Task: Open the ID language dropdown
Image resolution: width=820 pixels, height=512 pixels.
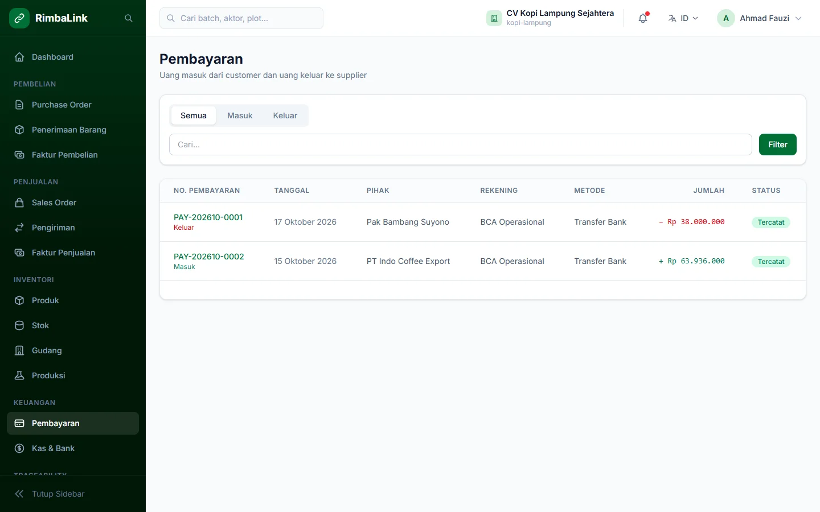Action: pyautogui.click(x=683, y=18)
